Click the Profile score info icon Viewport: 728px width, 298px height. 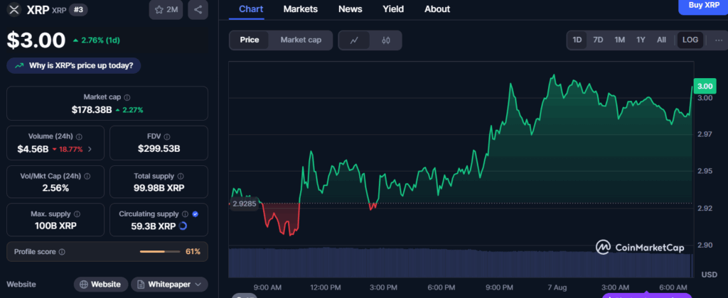63,252
